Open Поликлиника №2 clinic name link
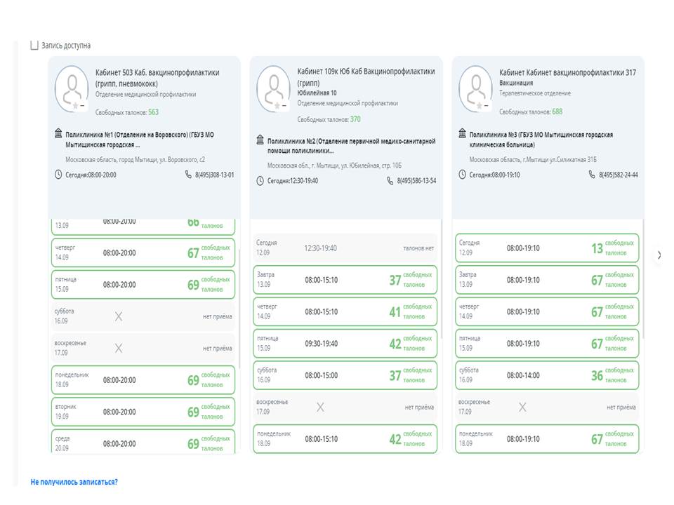 pos(351,145)
